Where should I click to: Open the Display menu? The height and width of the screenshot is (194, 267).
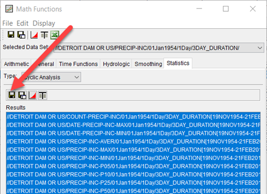[44, 23]
